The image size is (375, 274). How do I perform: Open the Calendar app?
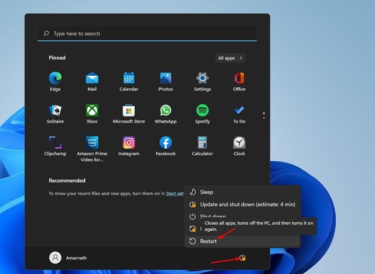129,82
